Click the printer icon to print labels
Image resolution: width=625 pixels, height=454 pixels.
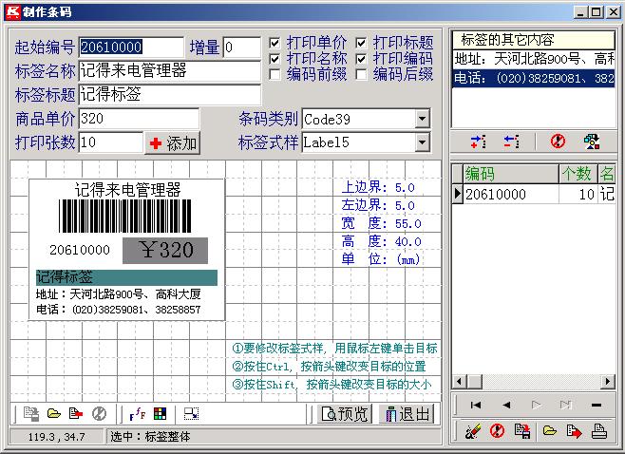point(599,431)
